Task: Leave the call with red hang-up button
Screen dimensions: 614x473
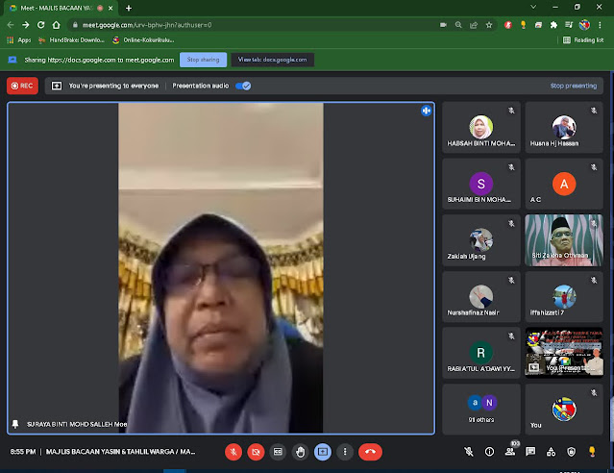Action: point(370,452)
